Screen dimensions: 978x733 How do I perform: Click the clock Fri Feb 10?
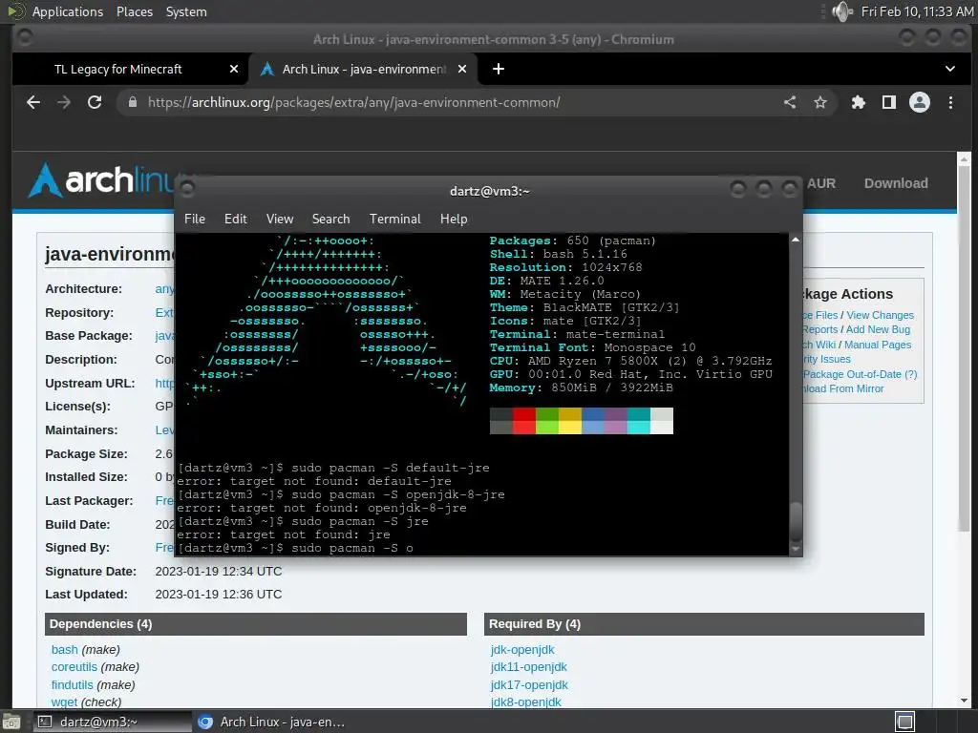(x=917, y=11)
